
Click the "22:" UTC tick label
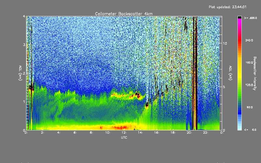pyautogui.click(x=206, y=133)
